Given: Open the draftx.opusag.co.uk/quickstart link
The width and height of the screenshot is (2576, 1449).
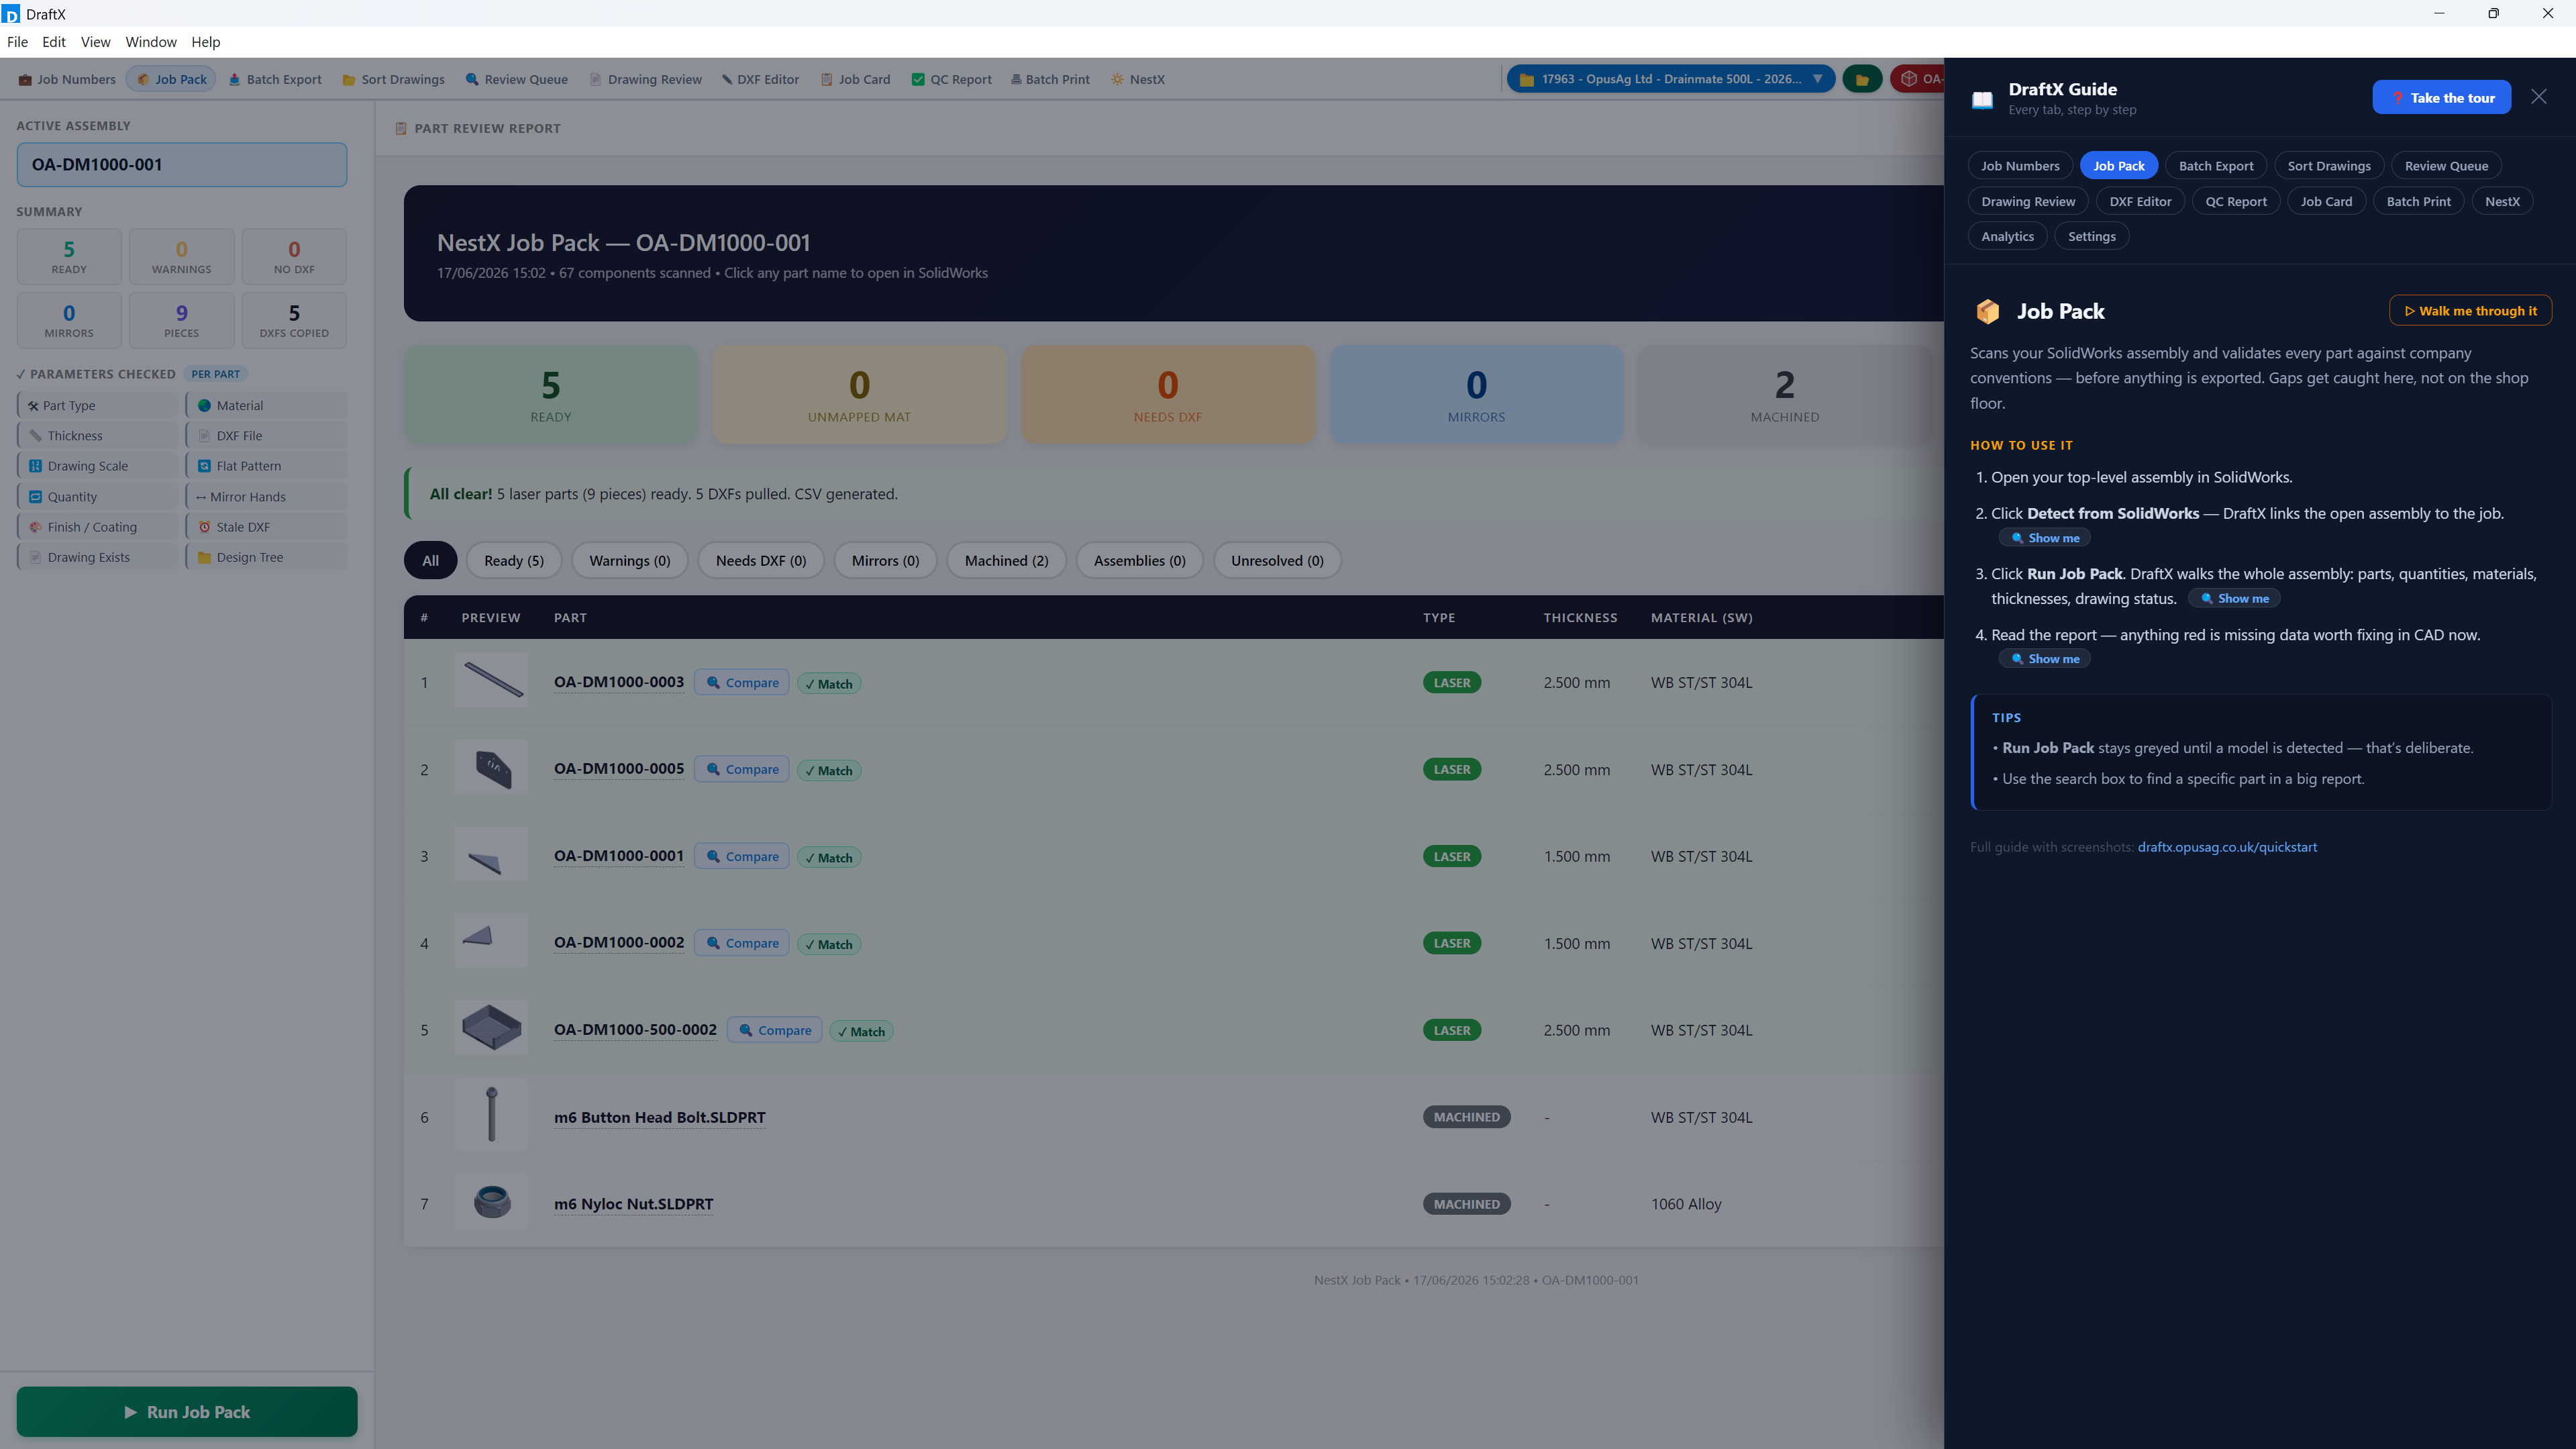Looking at the screenshot, I should click(2227, 847).
